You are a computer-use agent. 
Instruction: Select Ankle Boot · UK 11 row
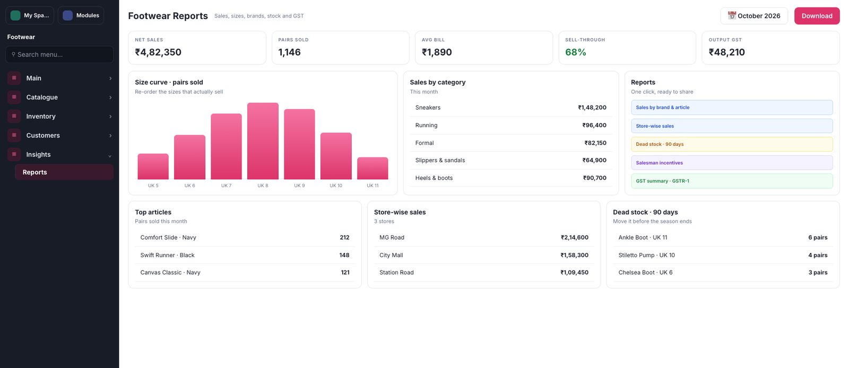[723, 238]
